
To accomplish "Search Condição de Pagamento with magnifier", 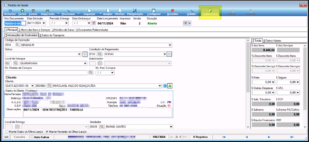I will coord(100,54).
